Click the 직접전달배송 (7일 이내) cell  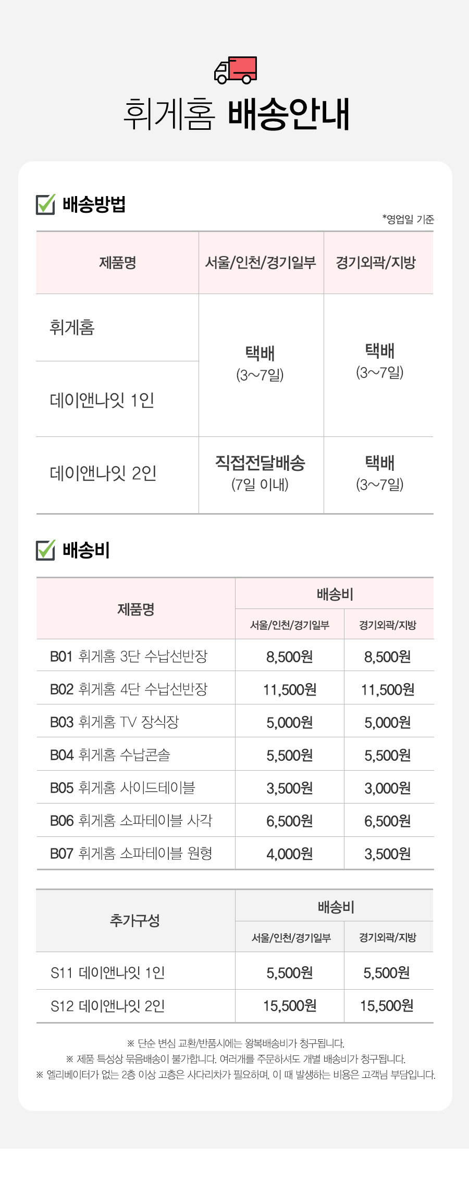[261, 473]
